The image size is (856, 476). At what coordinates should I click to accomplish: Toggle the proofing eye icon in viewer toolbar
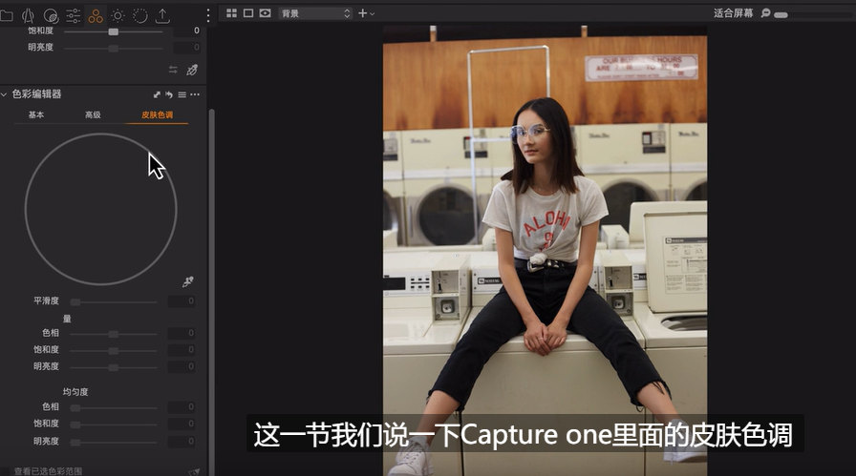point(265,13)
